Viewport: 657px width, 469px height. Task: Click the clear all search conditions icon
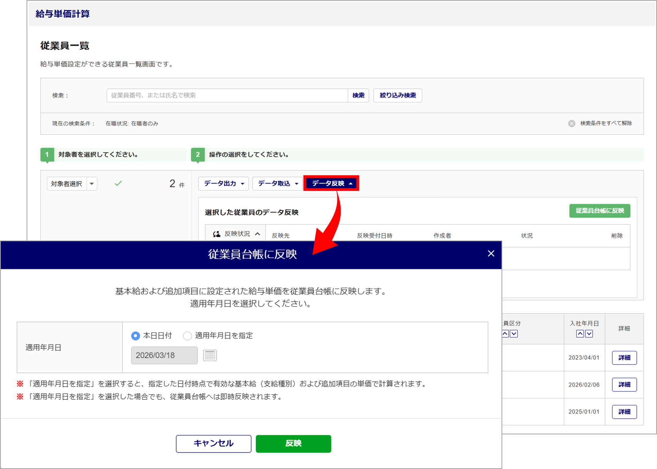pos(572,124)
